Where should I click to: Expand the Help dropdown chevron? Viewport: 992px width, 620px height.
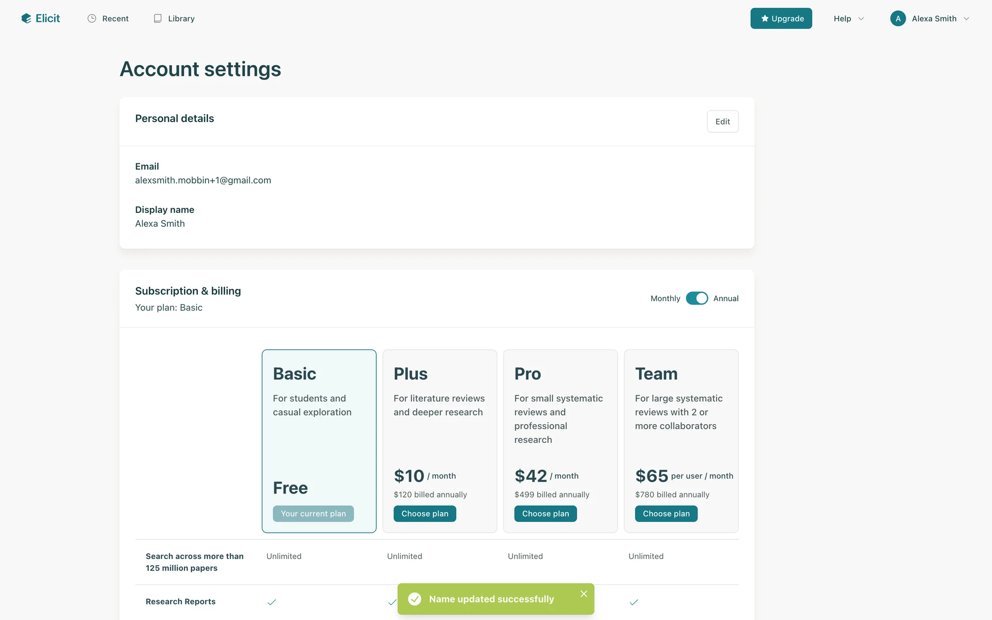point(861,19)
